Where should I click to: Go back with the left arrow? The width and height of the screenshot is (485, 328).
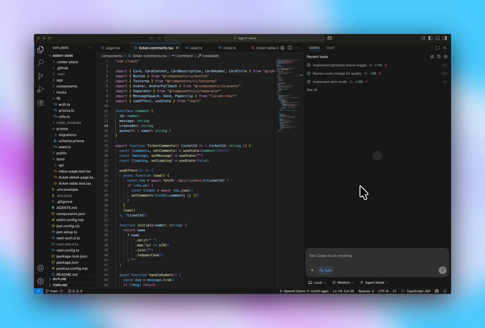coord(152,38)
